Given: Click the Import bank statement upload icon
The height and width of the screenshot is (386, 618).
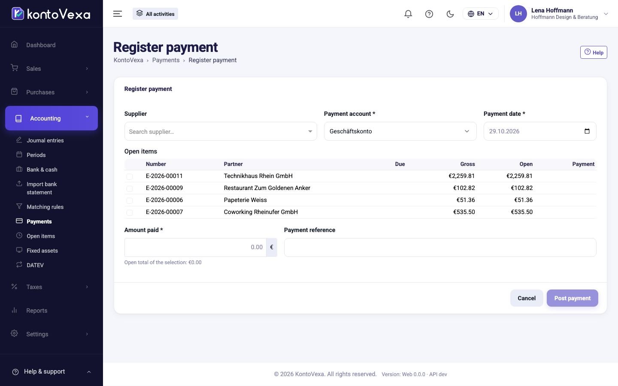Looking at the screenshot, I should [19, 184].
